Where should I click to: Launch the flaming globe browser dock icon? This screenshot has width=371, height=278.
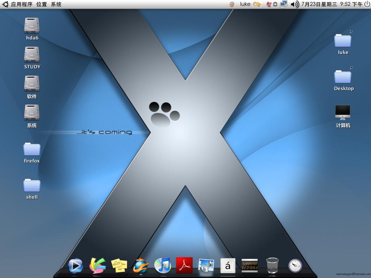click(141, 266)
